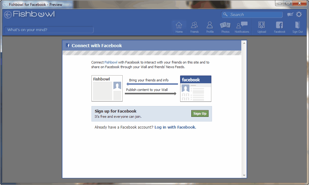Click the Upload photo icon
Screen dimensions: 309x185
(262, 27)
